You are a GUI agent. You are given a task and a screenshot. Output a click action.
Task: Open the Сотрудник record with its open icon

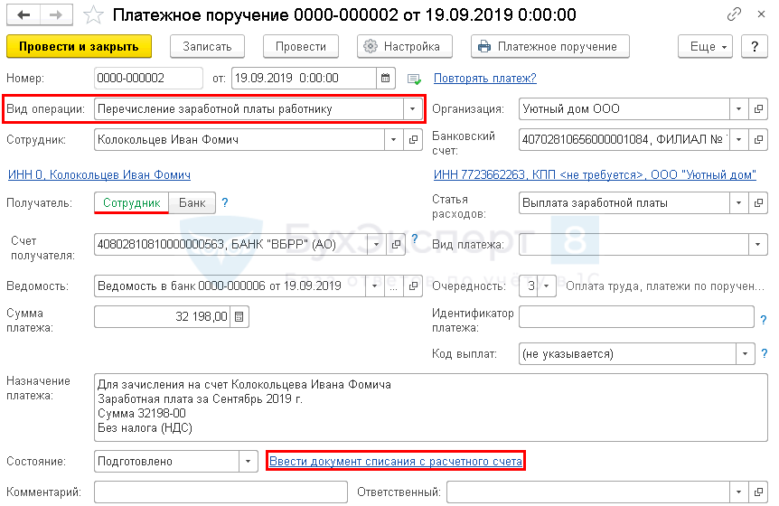[x=413, y=139]
